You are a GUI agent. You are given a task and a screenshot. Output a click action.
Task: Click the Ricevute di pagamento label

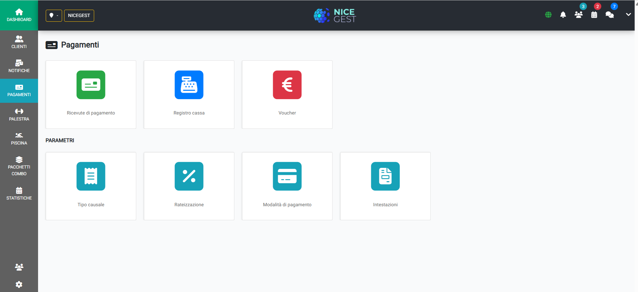[x=91, y=113]
